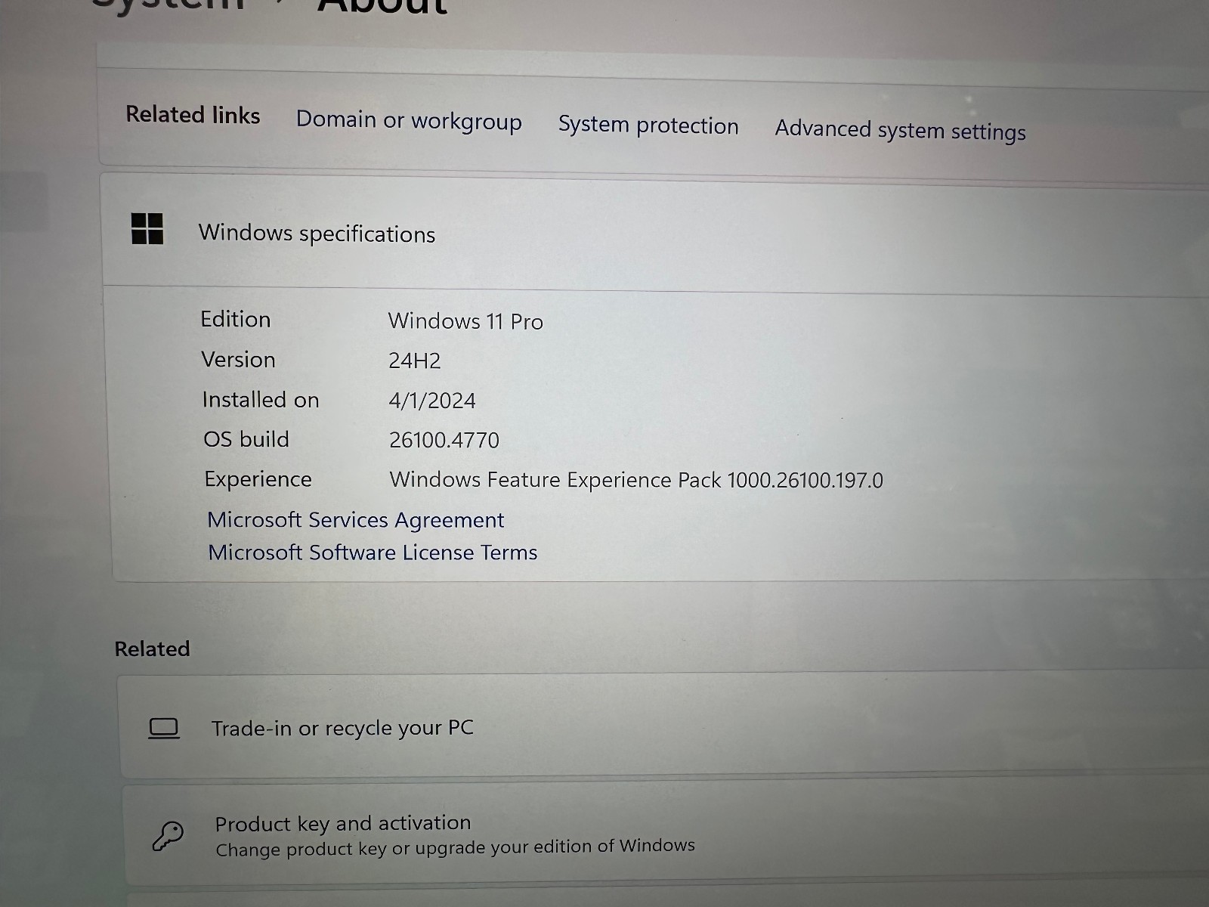
Task: Open the Domain or workgroup link
Action: [409, 121]
